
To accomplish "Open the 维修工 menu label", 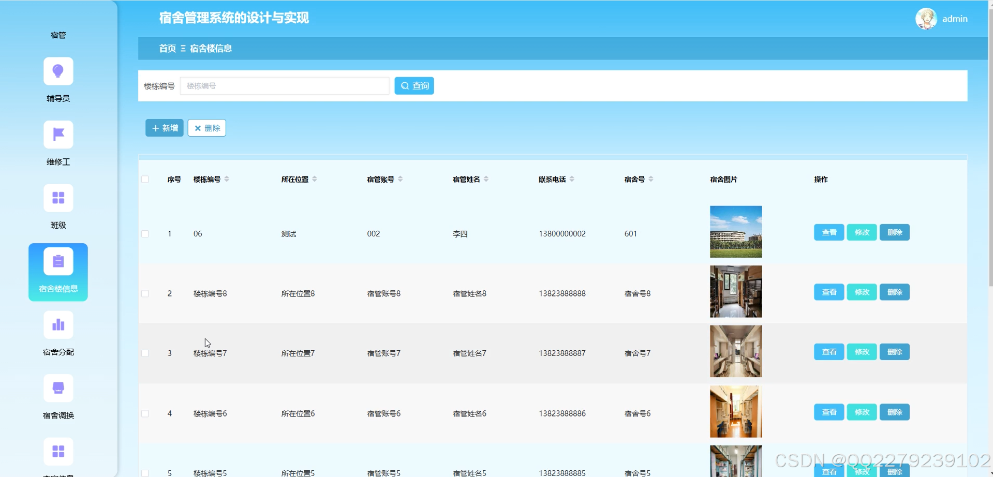I will [x=58, y=162].
